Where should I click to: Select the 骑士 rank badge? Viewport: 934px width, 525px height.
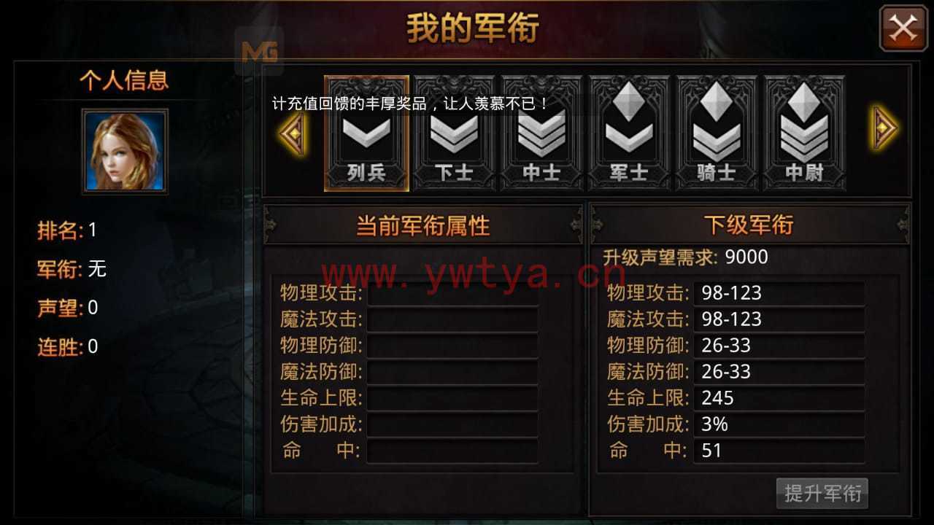(x=717, y=133)
